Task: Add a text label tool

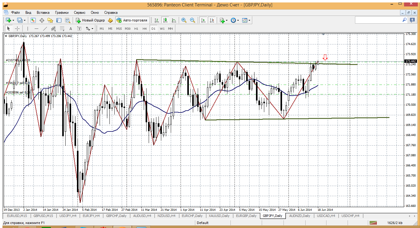Action: [71, 28]
